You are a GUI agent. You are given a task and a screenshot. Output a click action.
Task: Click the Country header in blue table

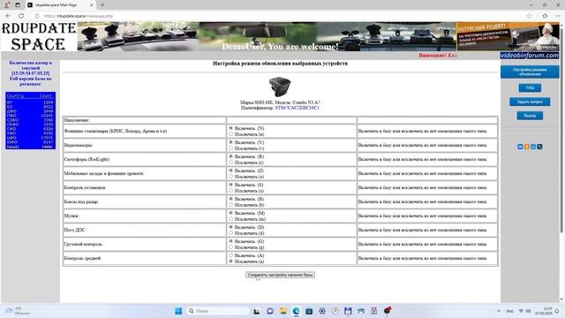coord(15,96)
